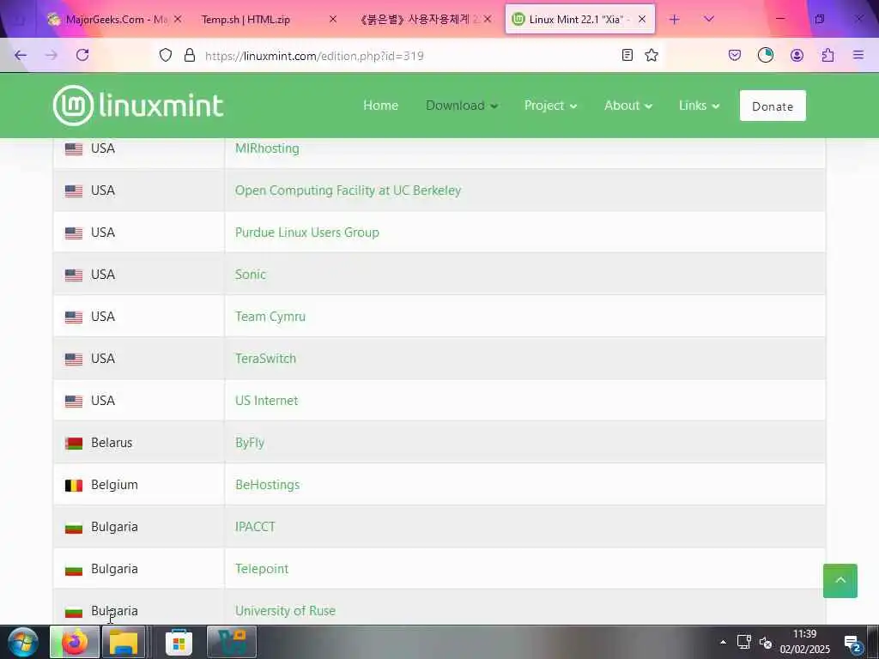Viewport: 879px width, 659px height.
Task: Open MIRhosting mirror link
Action: (268, 148)
